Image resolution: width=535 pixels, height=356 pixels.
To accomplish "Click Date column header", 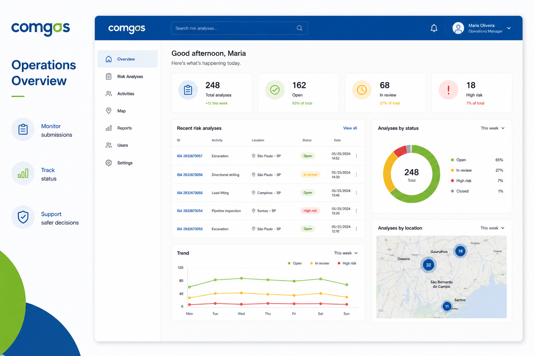I will 337,140.
